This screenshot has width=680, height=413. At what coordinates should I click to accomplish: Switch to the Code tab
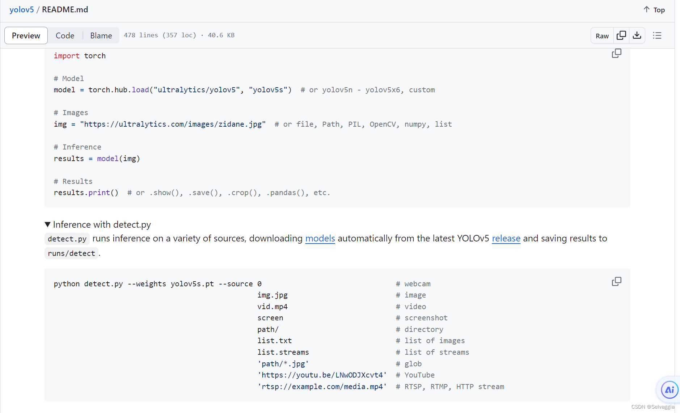click(x=65, y=35)
